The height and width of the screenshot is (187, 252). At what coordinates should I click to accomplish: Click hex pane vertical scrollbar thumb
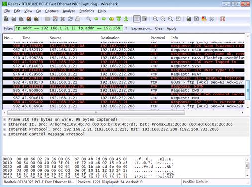pyautogui.click(x=247, y=166)
